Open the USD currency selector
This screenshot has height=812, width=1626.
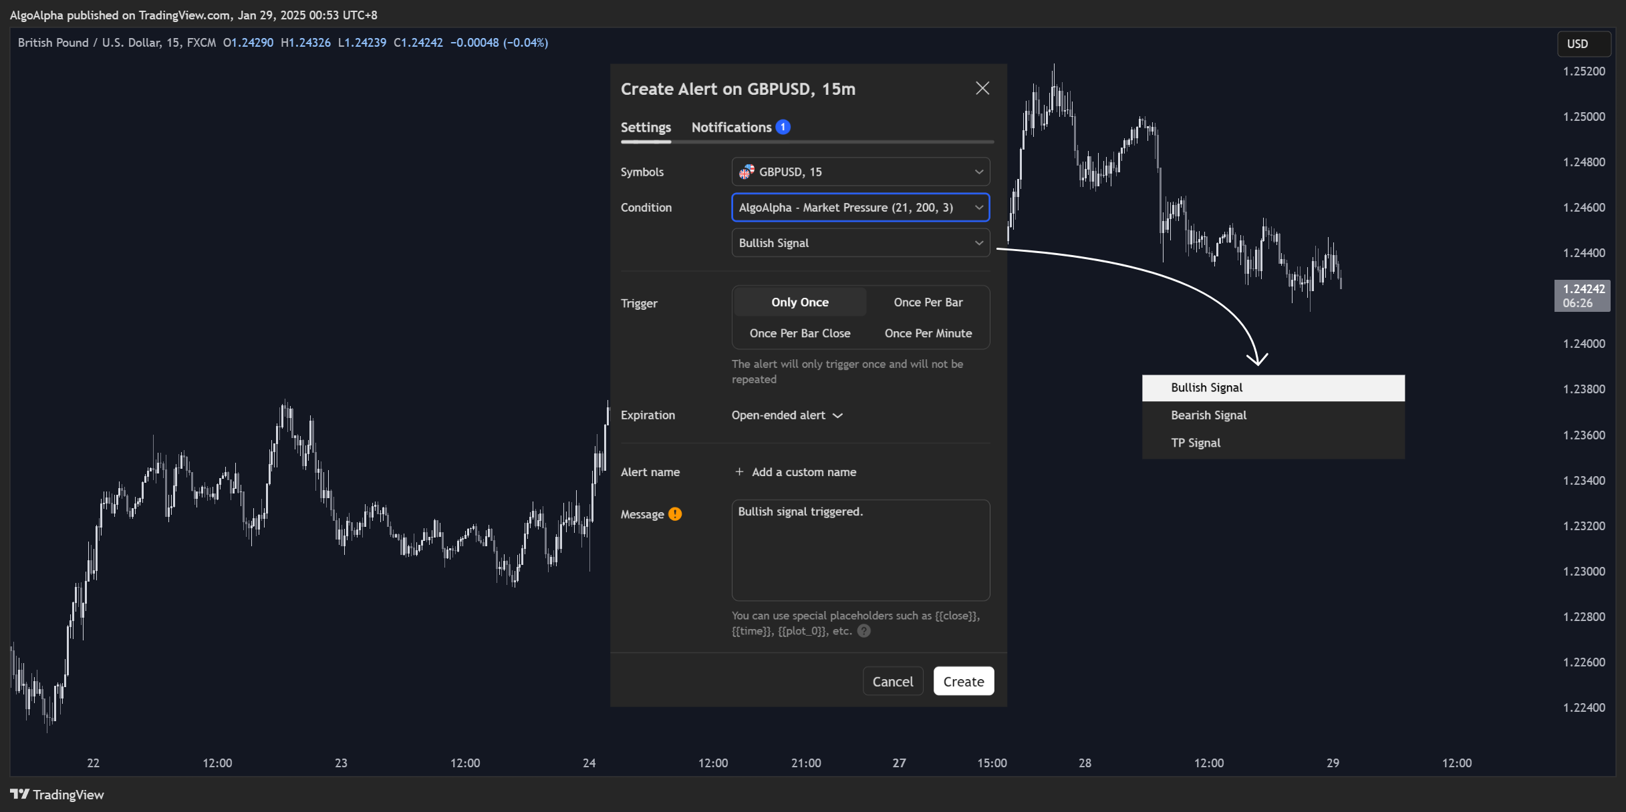point(1583,44)
